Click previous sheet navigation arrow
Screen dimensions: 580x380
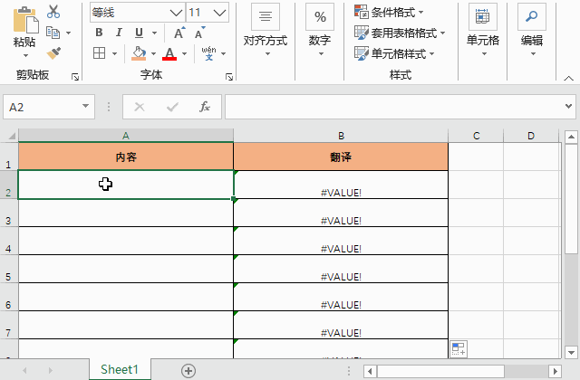tap(24, 370)
